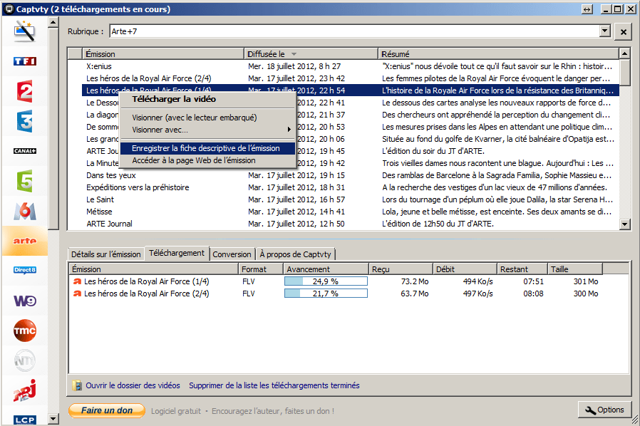The height and width of the screenshot is (426, 640).
Task: Switch to the Conversion tab
Action: 232,254
